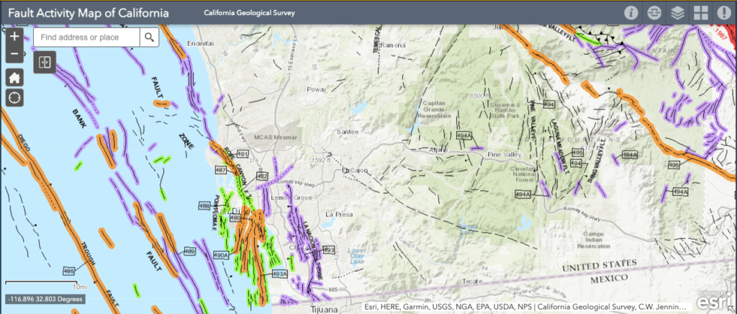This screenshot has height=314, width=737.
Task: Open the exclamation notice widget
Action: (724, 13)
